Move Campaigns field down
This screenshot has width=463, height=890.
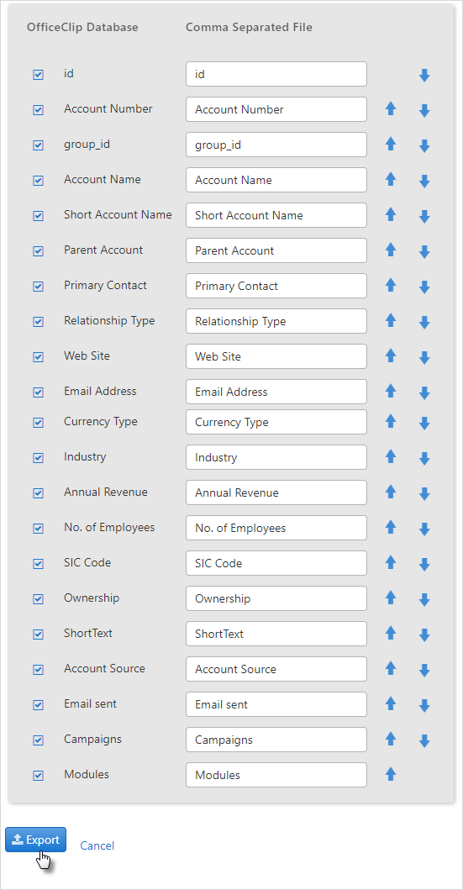[424, 740]
